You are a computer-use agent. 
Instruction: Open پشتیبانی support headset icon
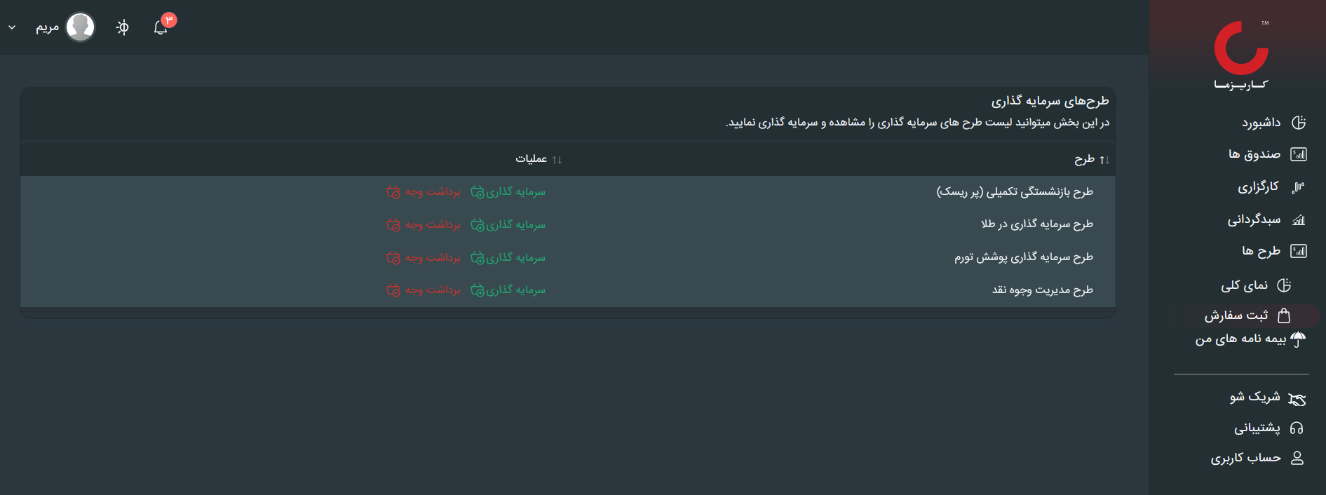pyautogui.click(x=1297, y=428)
